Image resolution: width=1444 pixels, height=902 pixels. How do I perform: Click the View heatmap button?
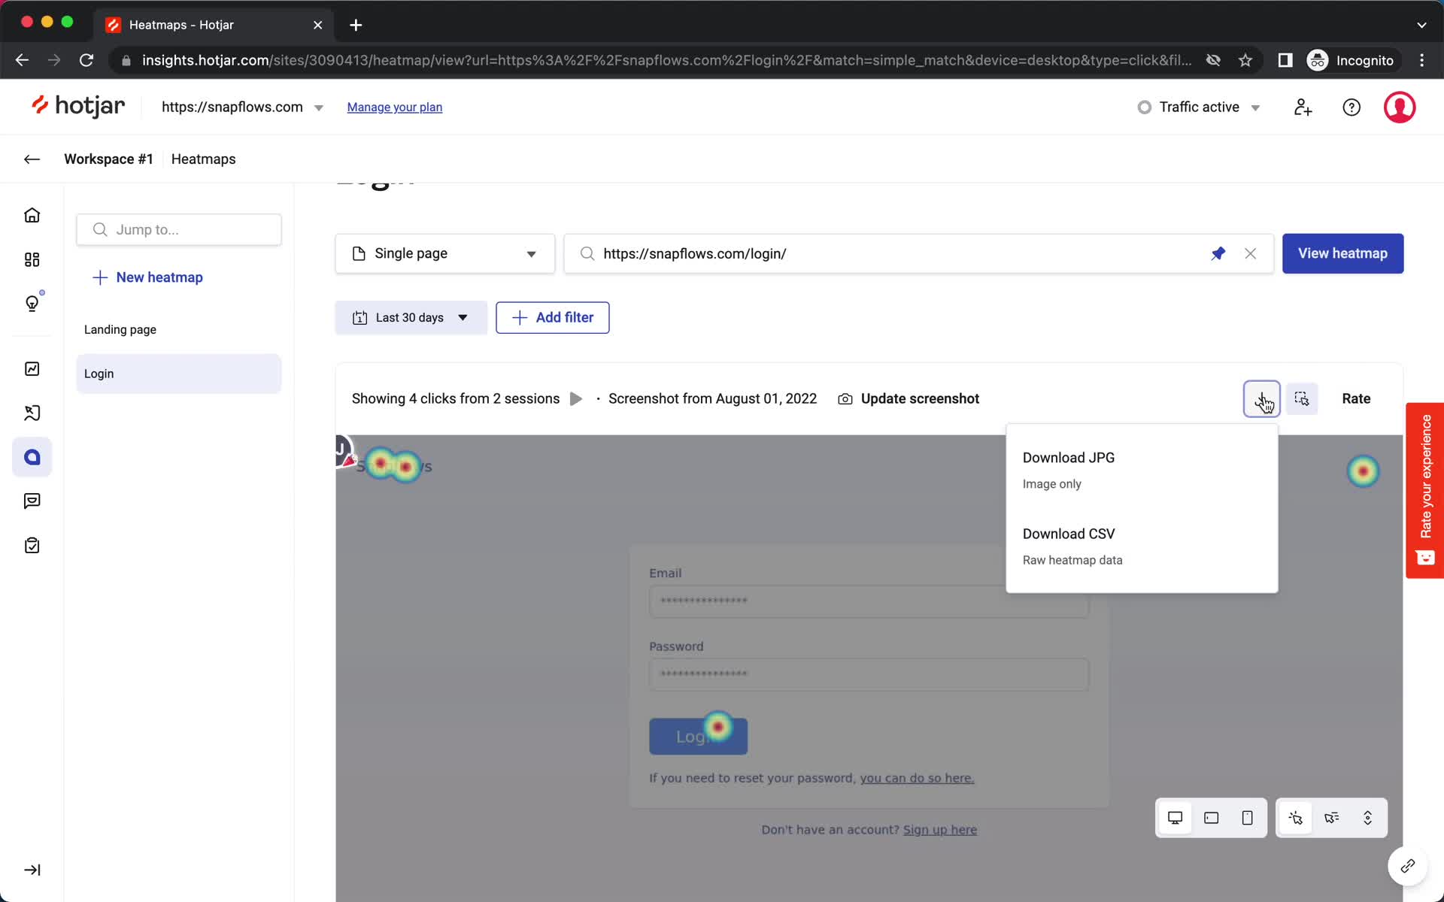[1342, 253]
